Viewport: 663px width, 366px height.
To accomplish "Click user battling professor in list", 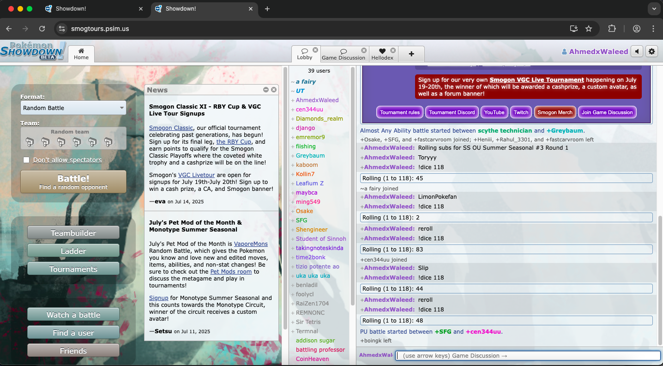I will pyautogui.click(x=320, y=350).
